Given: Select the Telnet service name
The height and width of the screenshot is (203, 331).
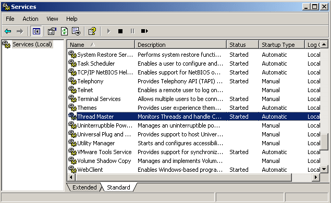Looking at the screenshot, I should (85, 90).
